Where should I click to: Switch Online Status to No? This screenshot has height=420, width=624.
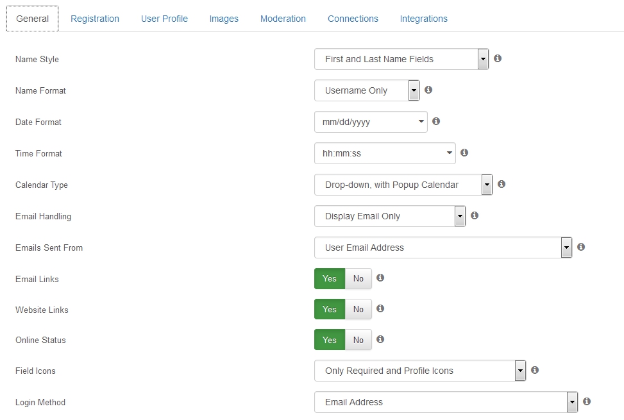(358, 340)
